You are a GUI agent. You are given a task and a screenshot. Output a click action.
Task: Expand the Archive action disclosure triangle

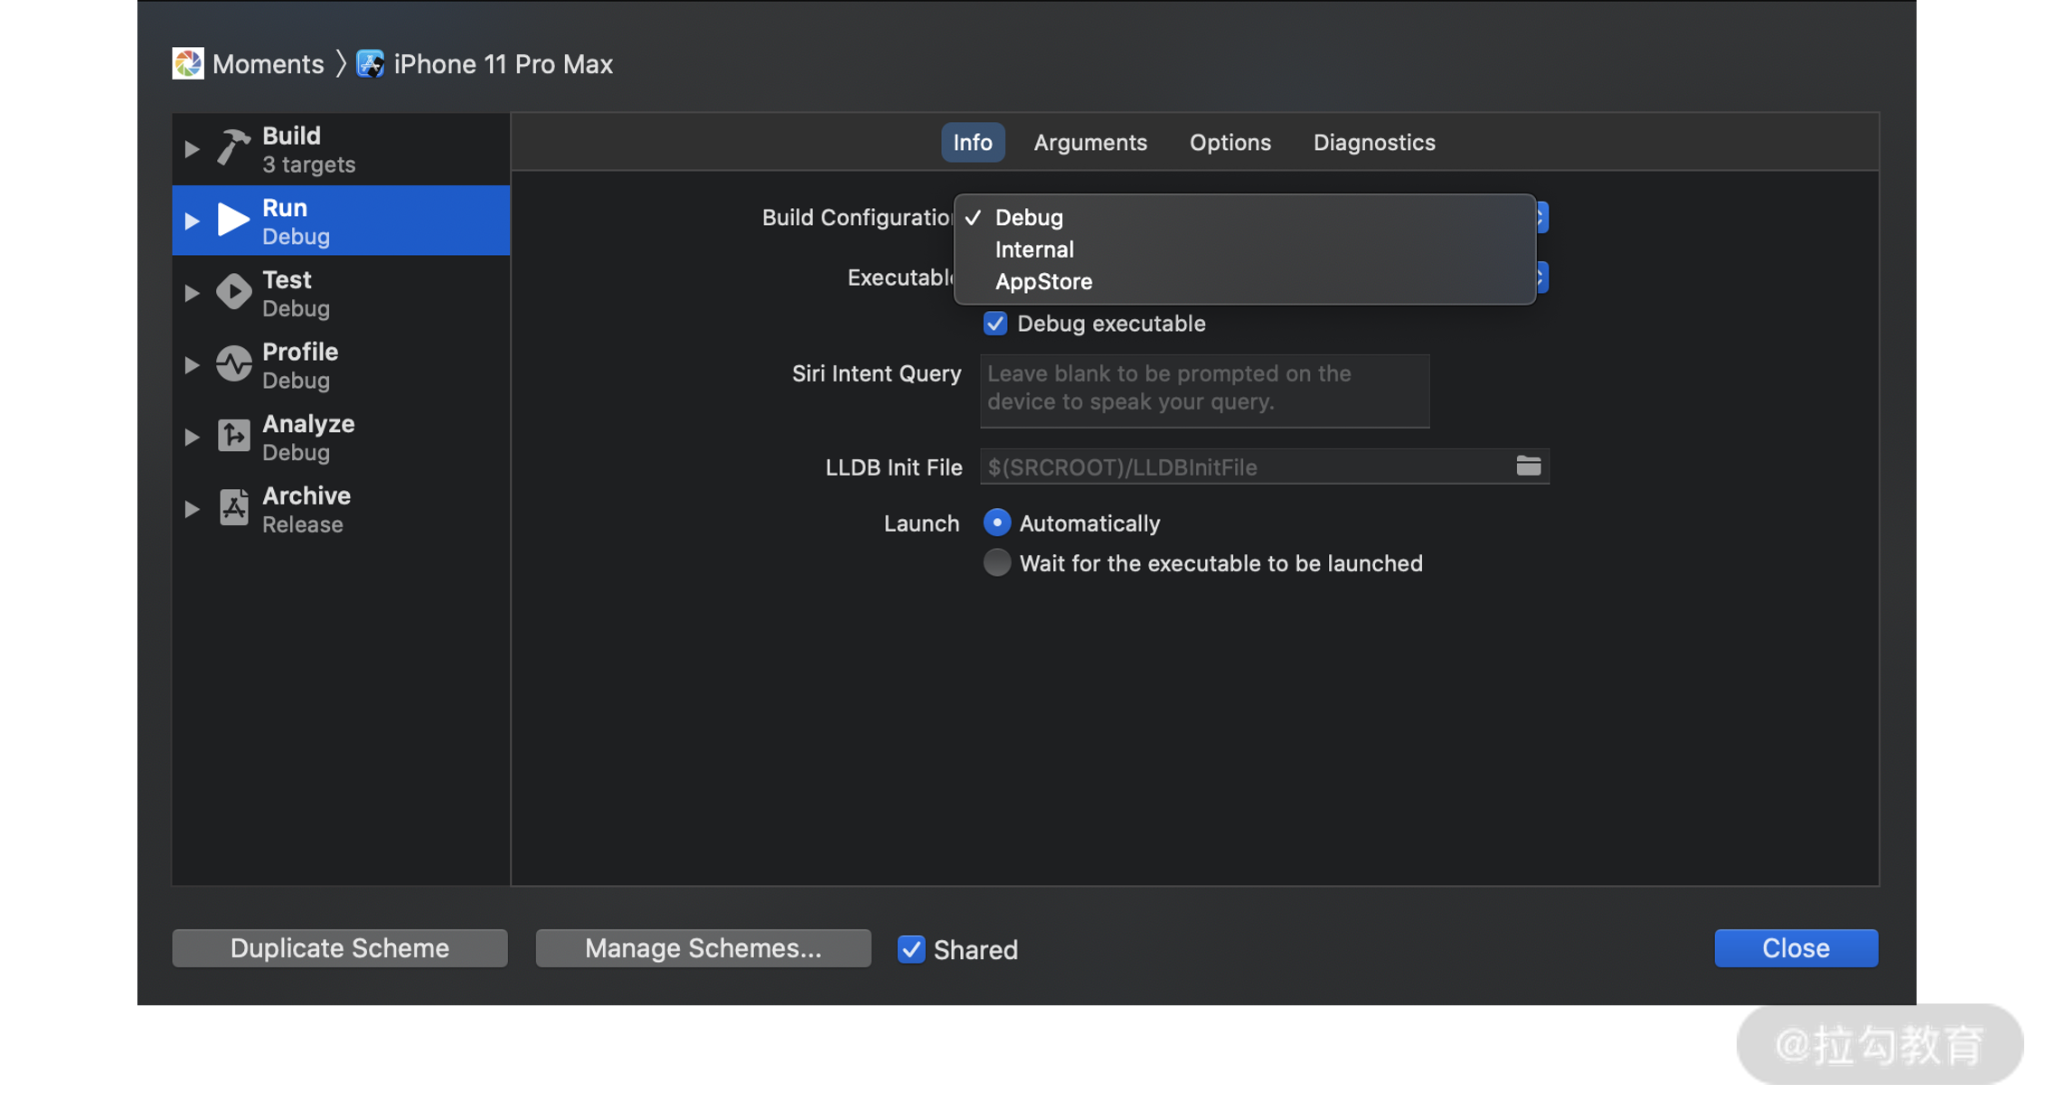(x=192, y=509)
